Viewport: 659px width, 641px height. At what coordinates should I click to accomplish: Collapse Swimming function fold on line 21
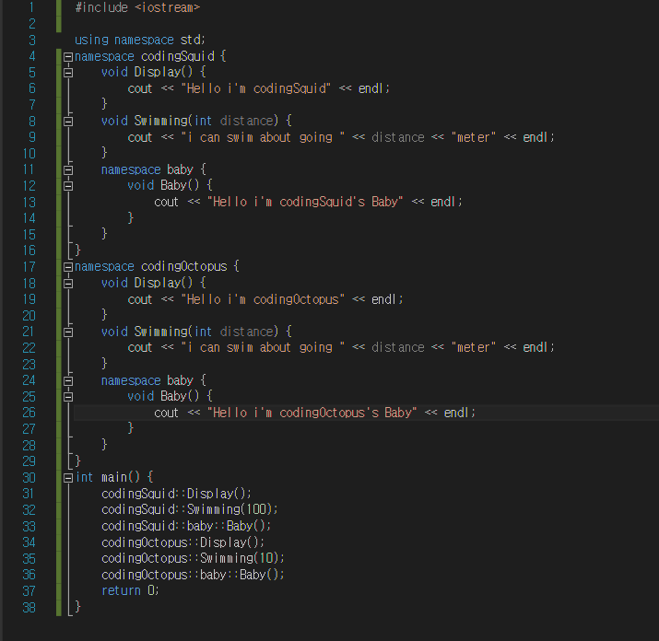(68, 332)
